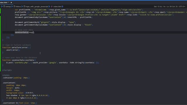The image size is (187, 105).
Task: Click the '// Save user data' comment
Action: pos(24,30)
